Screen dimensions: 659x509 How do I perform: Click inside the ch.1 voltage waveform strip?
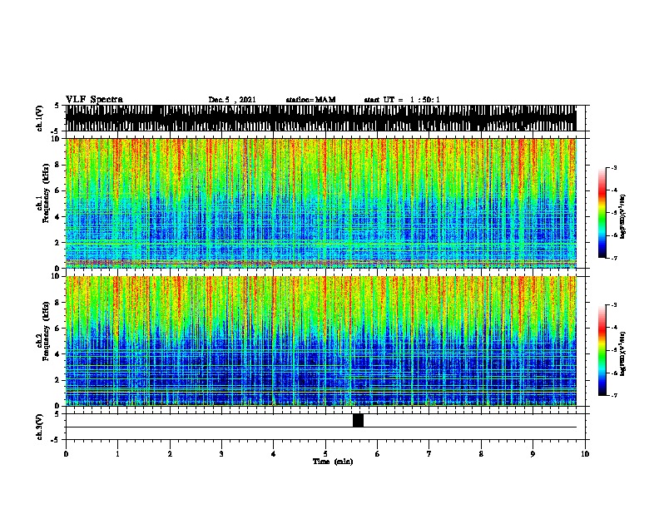(321, 118)
